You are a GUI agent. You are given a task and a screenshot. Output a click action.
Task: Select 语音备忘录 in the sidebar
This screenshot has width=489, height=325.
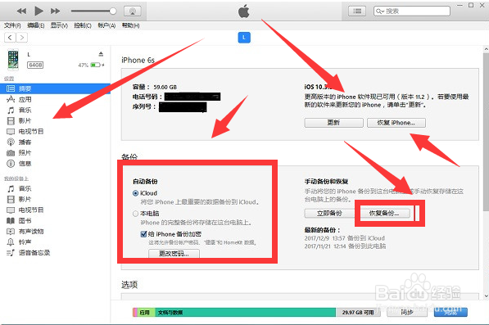(x=34, y=253)
